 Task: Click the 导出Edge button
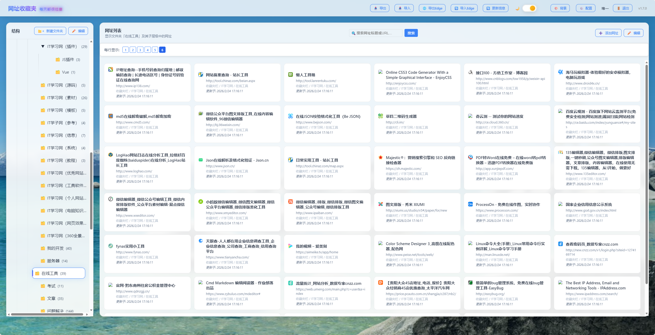point(432,8)
